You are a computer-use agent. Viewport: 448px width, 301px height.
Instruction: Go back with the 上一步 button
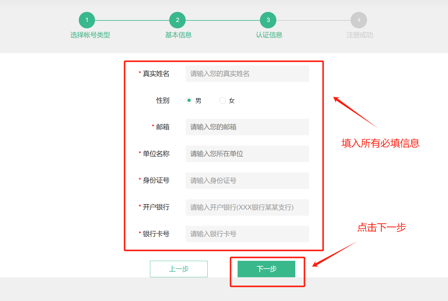tap(179, 269)
